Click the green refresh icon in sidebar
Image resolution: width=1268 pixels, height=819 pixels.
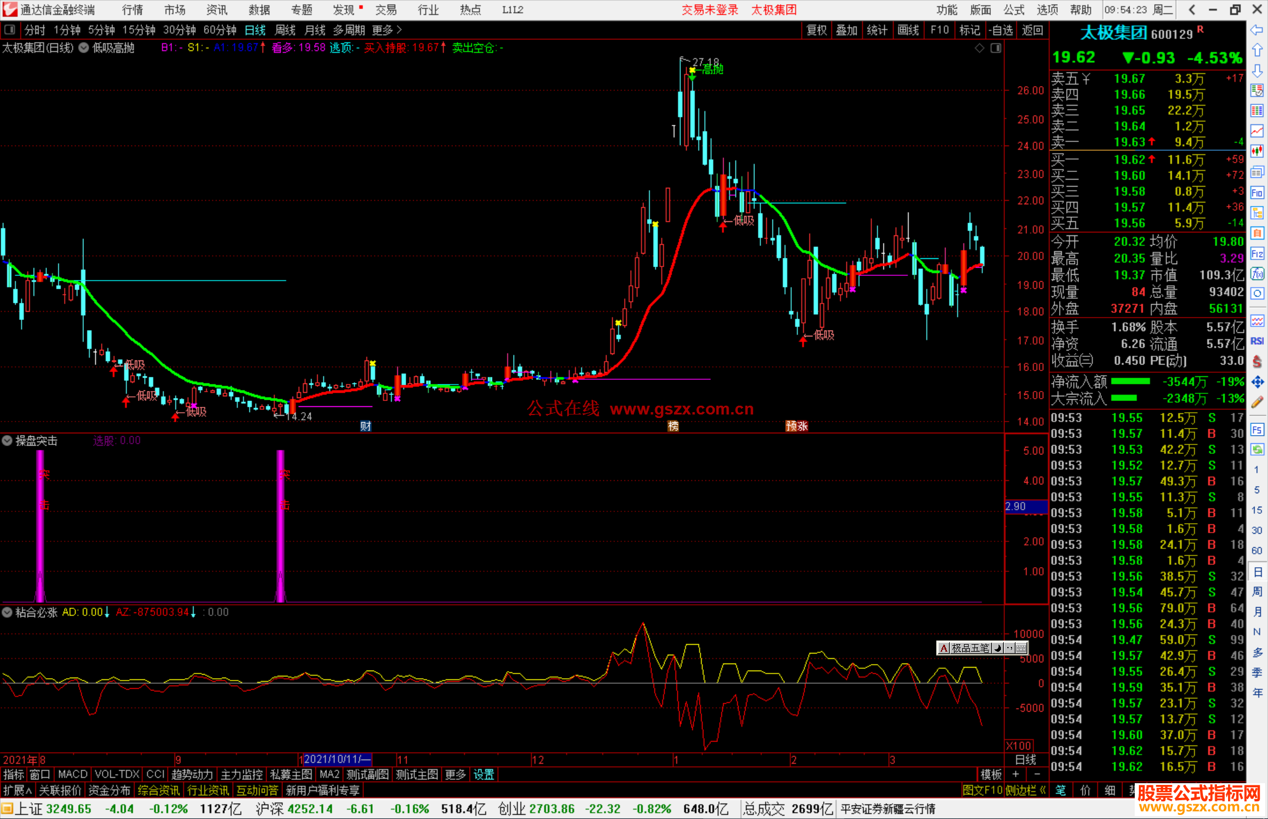1257,450
